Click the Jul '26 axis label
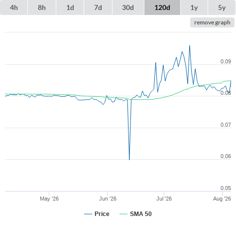Viewport: 236px width, 227px height. coord(164,199)
